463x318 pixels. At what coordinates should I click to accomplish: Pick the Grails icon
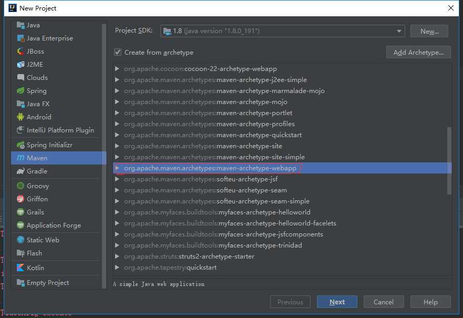[20, 212]
